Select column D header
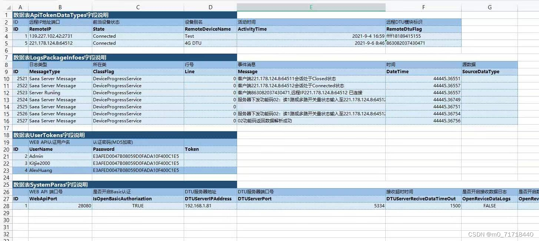The image size is (539, 241). pyautogui.click(x=210, y=7)
